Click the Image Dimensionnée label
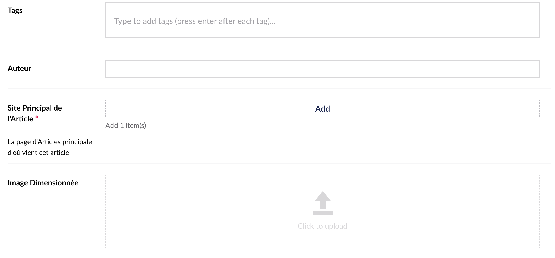Screen dimensions: 555x258 [43, 183]
